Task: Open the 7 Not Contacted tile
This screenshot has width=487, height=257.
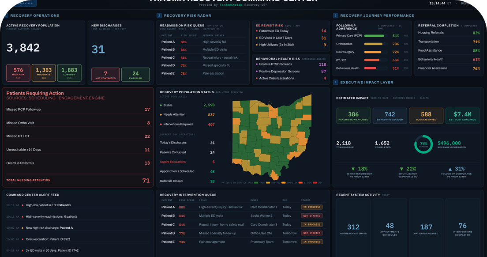Action: 105,75
